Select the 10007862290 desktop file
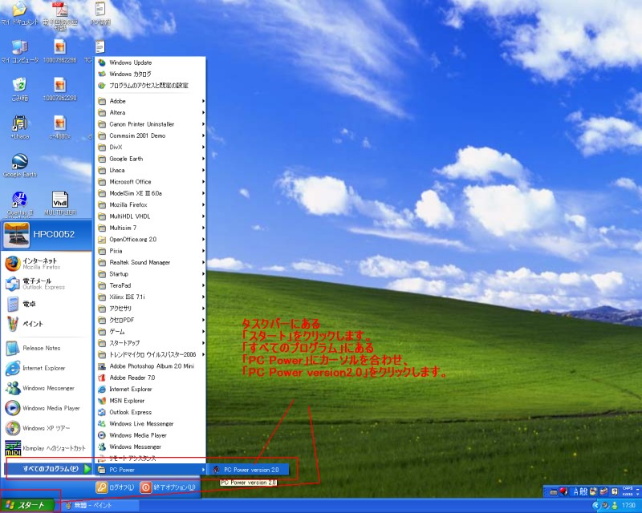This screenshot has width=642, height=513. pyautogui.click(x=59, y=90)
